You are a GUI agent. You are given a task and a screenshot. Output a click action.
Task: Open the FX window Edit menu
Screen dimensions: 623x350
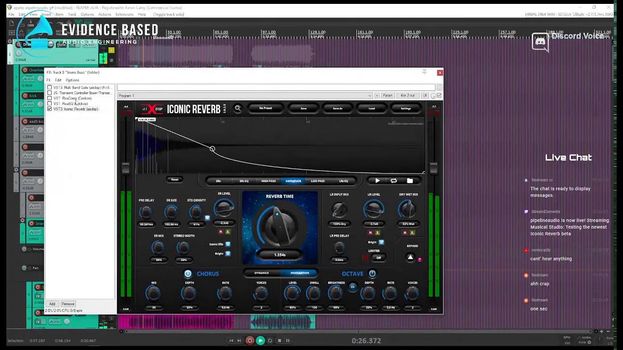point(58,80)
